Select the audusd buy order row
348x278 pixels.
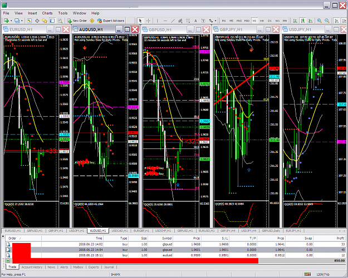(175, 255)
